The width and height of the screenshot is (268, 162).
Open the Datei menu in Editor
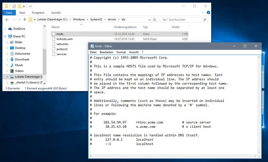(93, 52)
